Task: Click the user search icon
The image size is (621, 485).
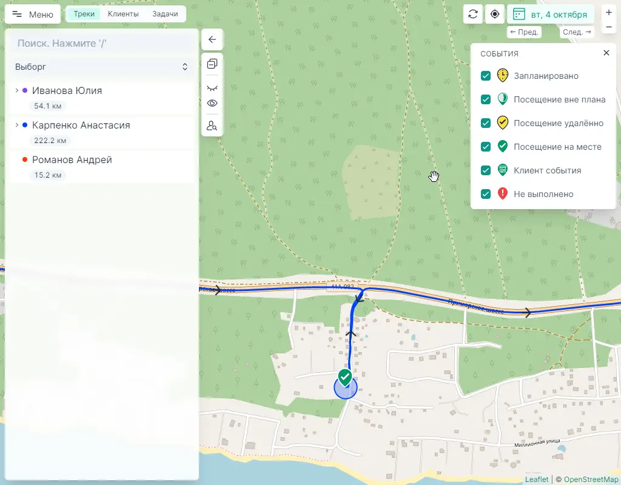Action: click(x=212, y=126)
